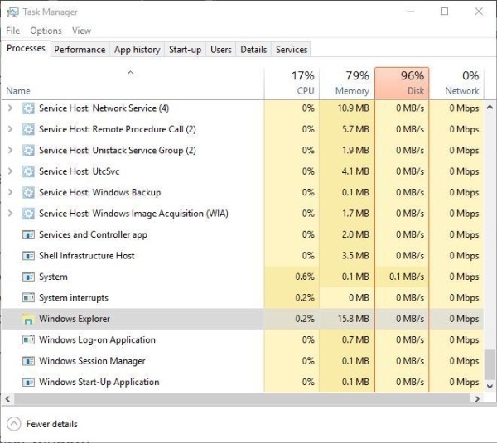
Task: Switch to the Performance tab
Action: [x=80, y=50]
